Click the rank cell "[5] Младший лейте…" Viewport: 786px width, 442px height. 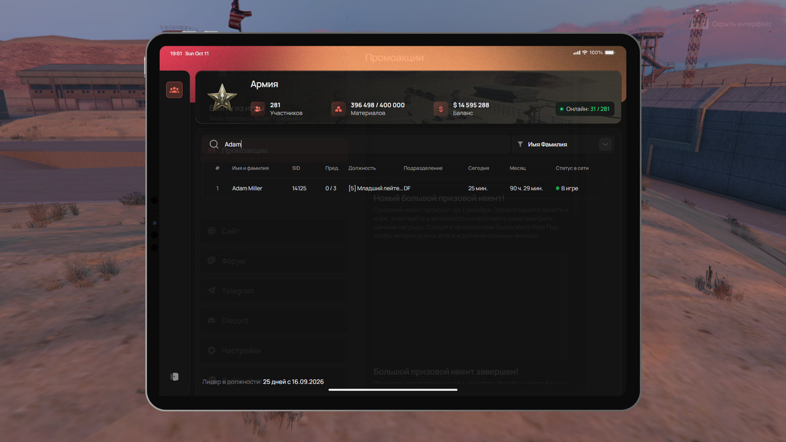click(375, 188)
